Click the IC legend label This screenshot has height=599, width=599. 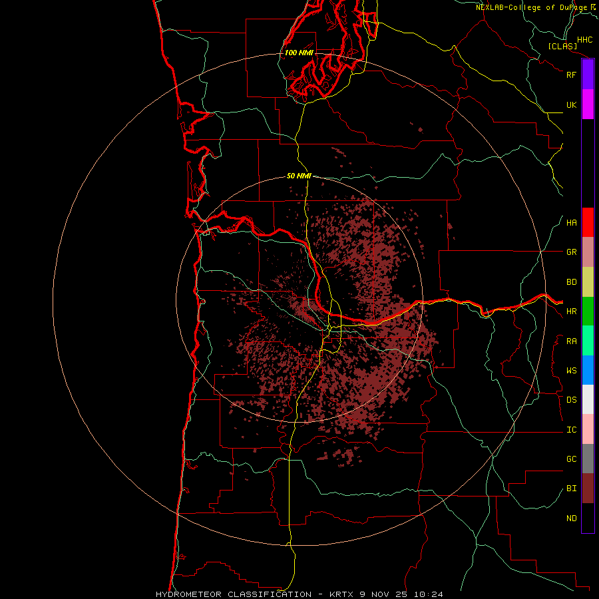(571, 430)
